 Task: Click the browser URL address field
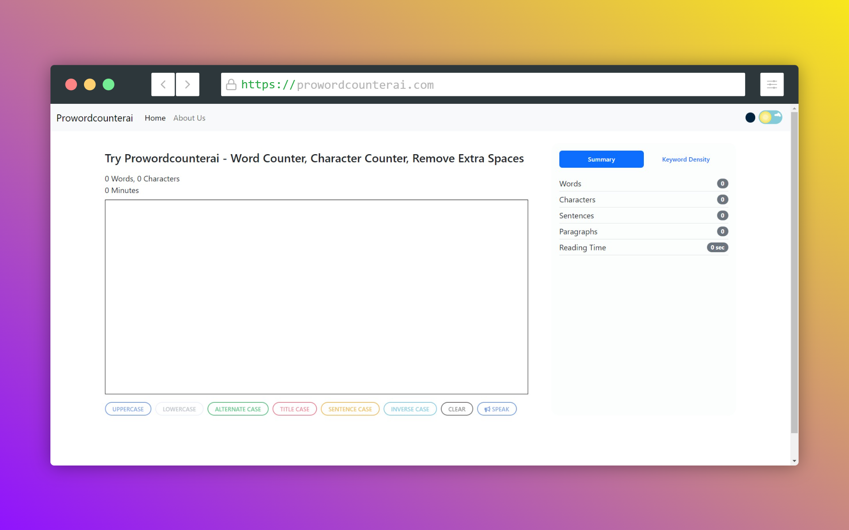482,84
